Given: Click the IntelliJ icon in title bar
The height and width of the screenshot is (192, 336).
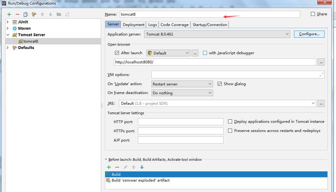Looking at the screenshot, I should (x=4, y=3).
